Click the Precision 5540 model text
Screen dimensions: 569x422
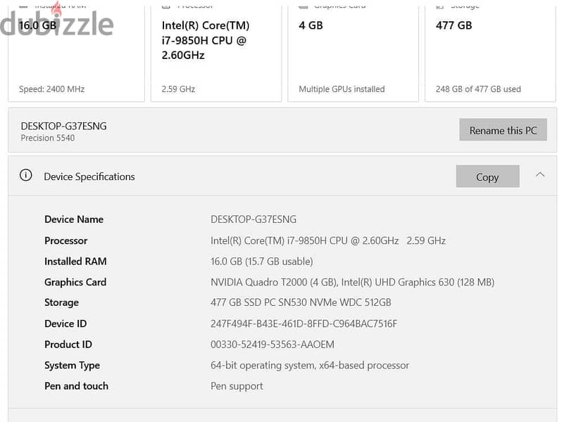pyautogui.click(x=48, y=138)
